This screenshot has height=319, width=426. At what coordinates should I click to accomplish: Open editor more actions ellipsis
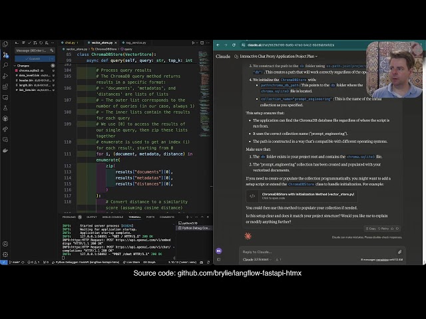point(208,43)
